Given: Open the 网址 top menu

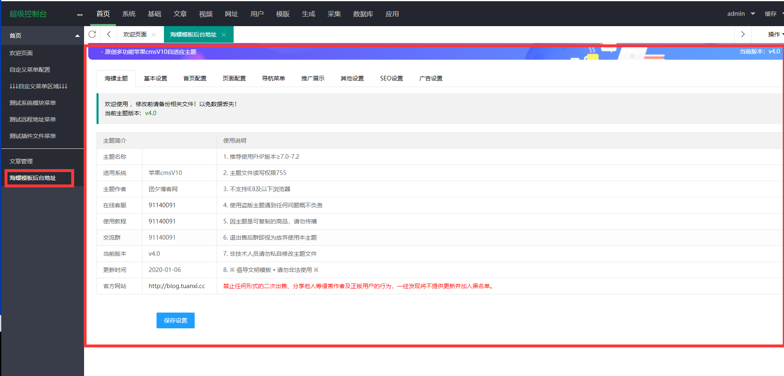Looking at the screenshot, I should [x=232, y=14].
